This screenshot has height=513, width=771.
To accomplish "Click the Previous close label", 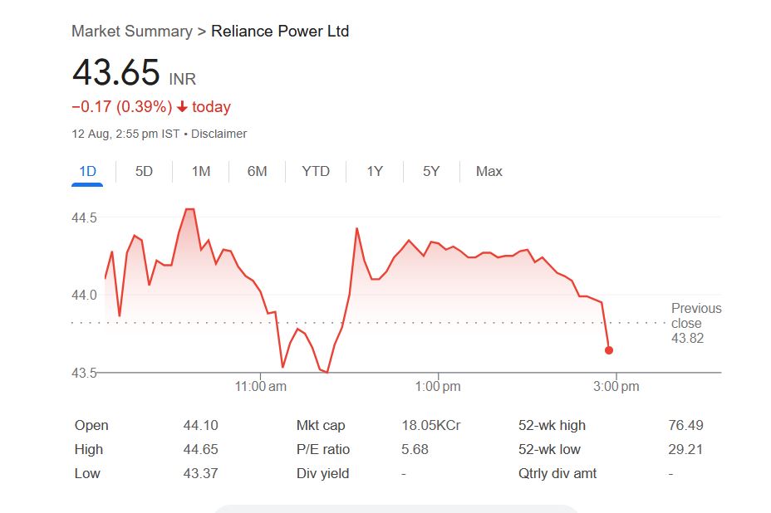I will pos(696,316).
